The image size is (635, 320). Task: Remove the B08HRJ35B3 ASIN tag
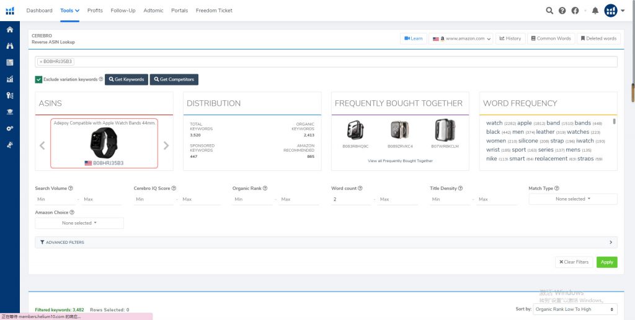tap(41, 62)
